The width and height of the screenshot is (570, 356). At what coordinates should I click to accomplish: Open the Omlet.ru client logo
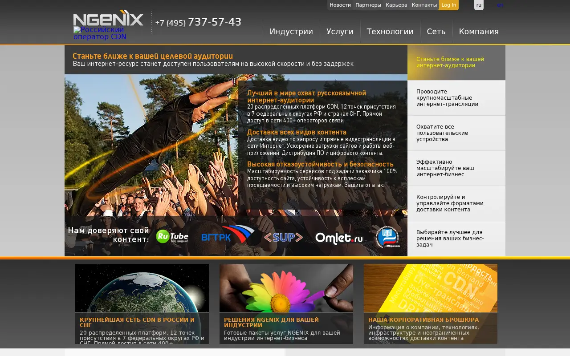339,238
